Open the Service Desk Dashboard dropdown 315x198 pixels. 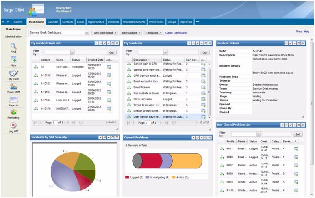point(87,33)
